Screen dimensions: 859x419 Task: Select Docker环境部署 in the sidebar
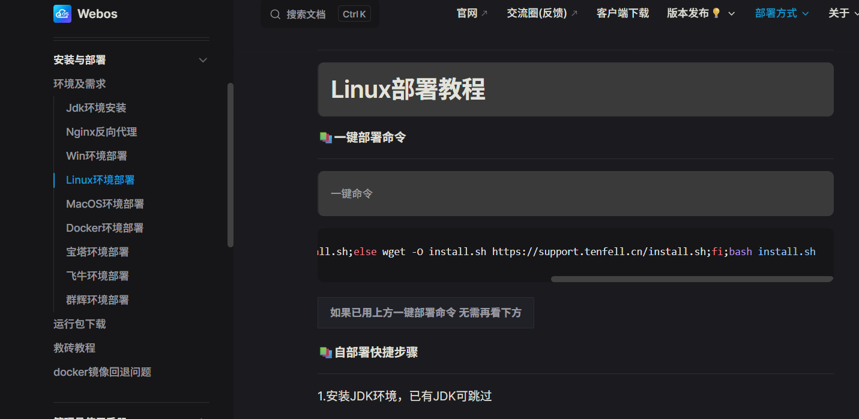point(104,228)
